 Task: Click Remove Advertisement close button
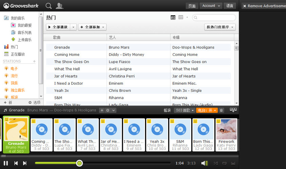click(x=245, y=6)
